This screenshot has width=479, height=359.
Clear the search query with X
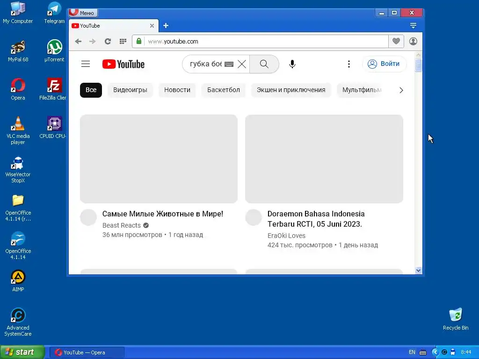coord(242,64)
